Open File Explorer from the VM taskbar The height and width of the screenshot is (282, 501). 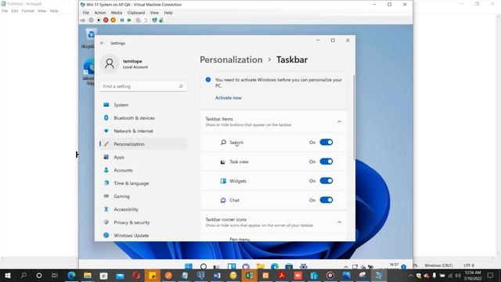coord(260,266)
